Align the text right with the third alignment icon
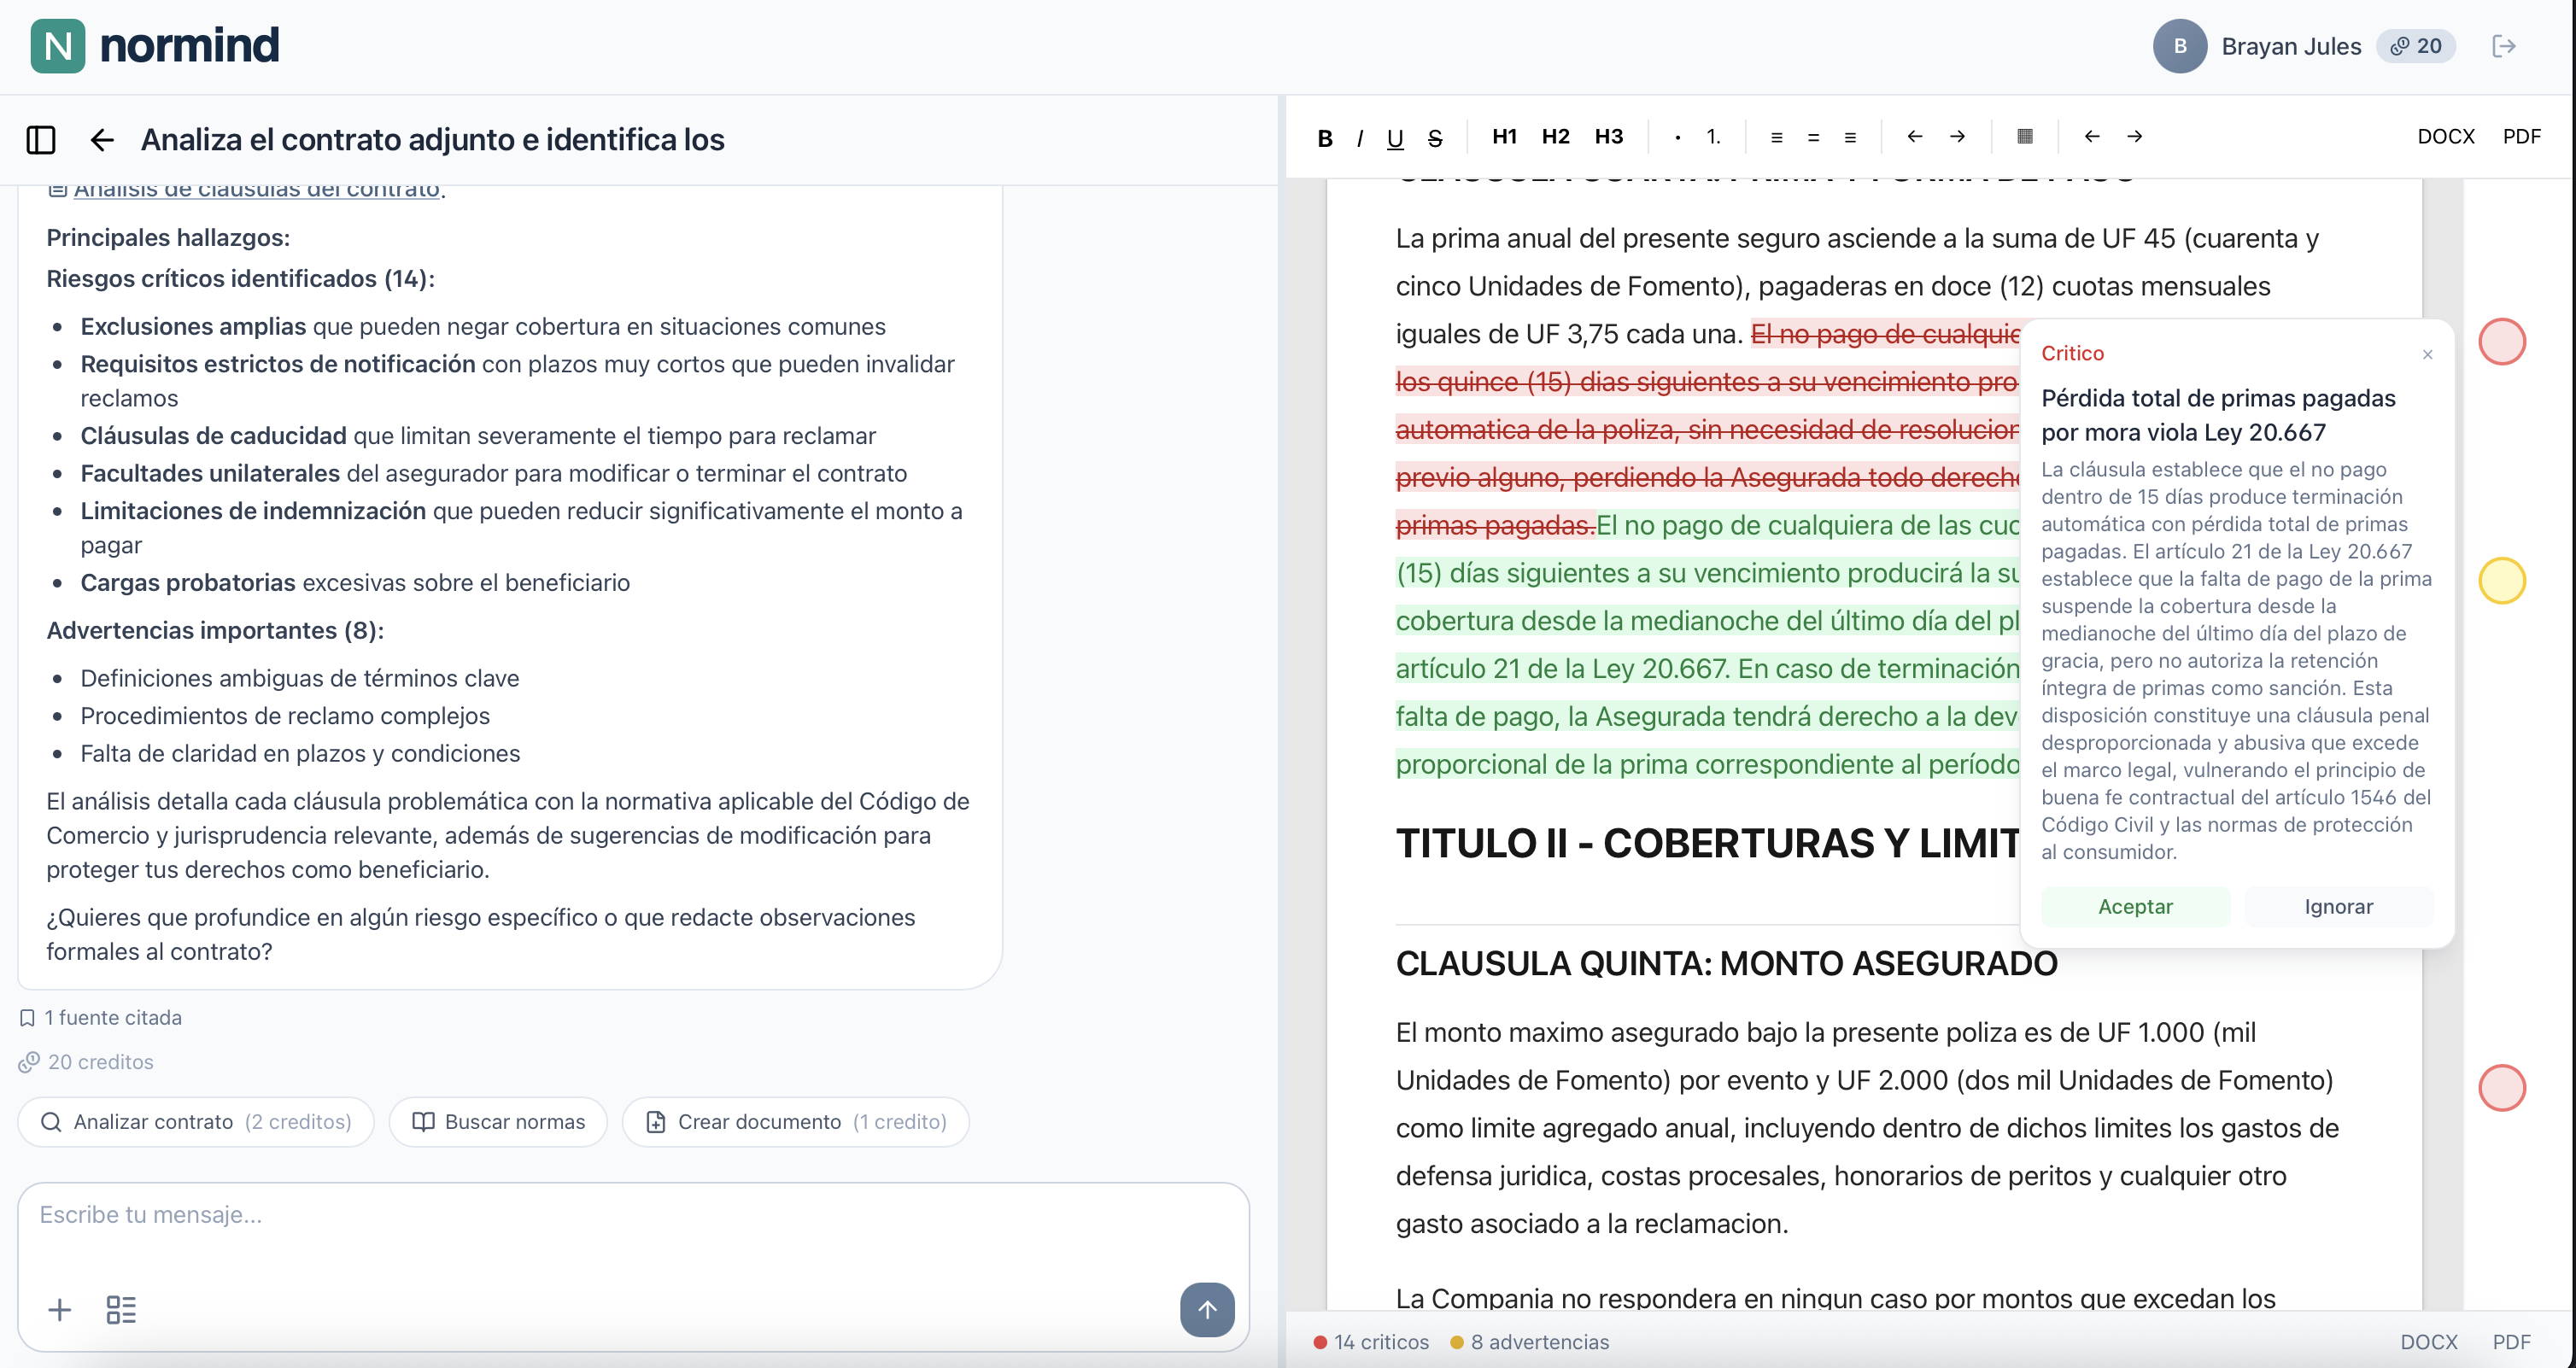Image resolution: width=2576 pixels, height=1368 pixels. tap(1850, 137)
